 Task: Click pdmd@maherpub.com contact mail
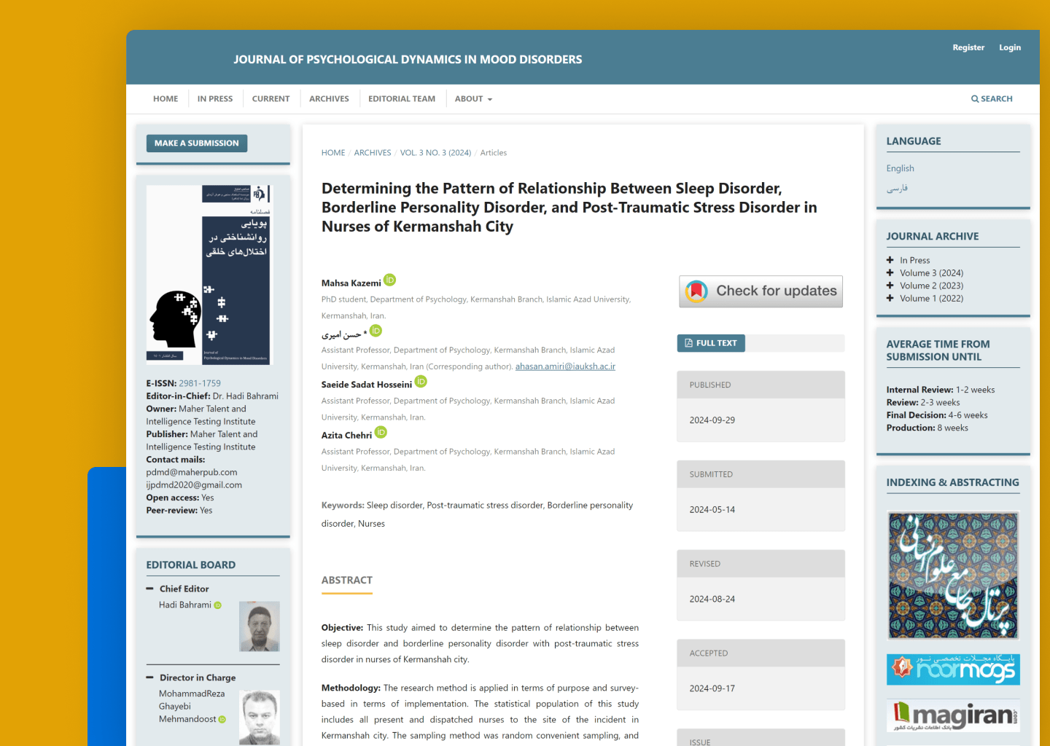click(192, 472)
